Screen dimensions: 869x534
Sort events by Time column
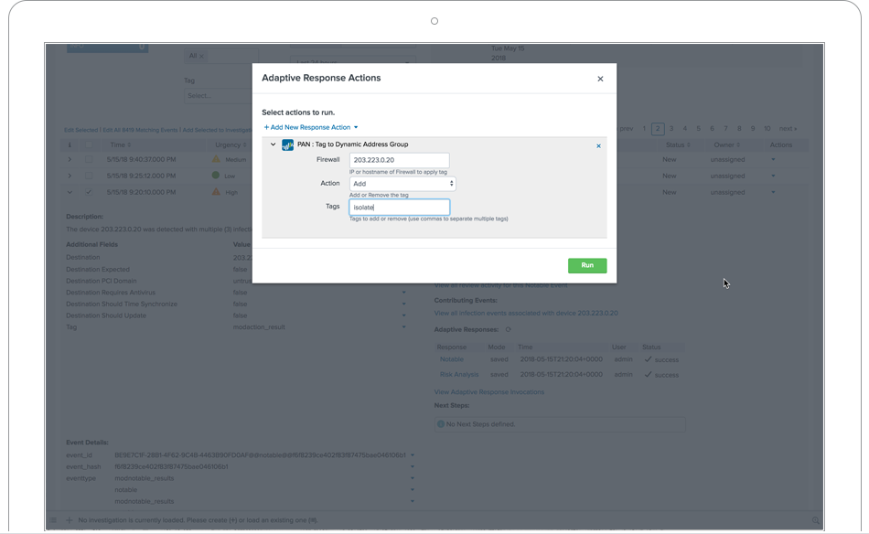point(120,145)
